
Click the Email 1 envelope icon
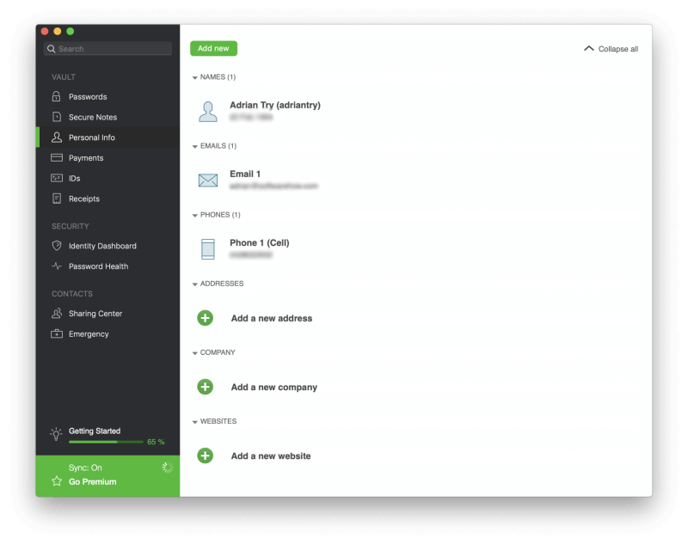pos(207,180)
